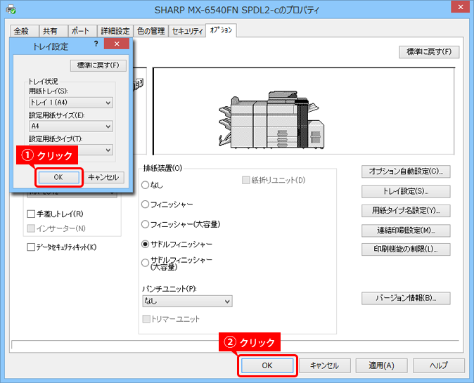Viewport: 474px width, 383px height.
Task: Select the なし output device radio button
Action: coord(146,185)
